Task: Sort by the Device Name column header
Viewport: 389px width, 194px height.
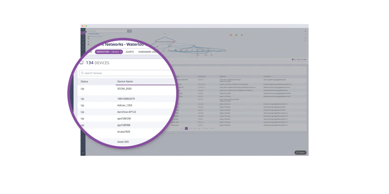Action: [125, 82]
